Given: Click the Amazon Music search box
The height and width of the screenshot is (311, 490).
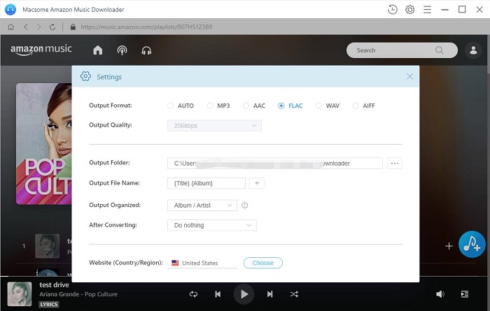Looking at the screenshot, I should point(402,50).
